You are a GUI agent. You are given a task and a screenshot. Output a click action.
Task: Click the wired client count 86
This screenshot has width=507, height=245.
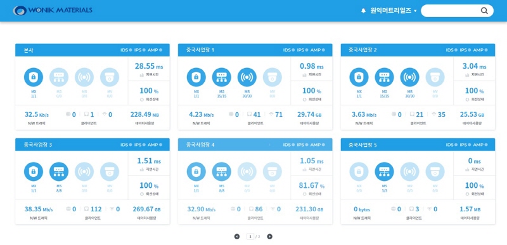259,209
